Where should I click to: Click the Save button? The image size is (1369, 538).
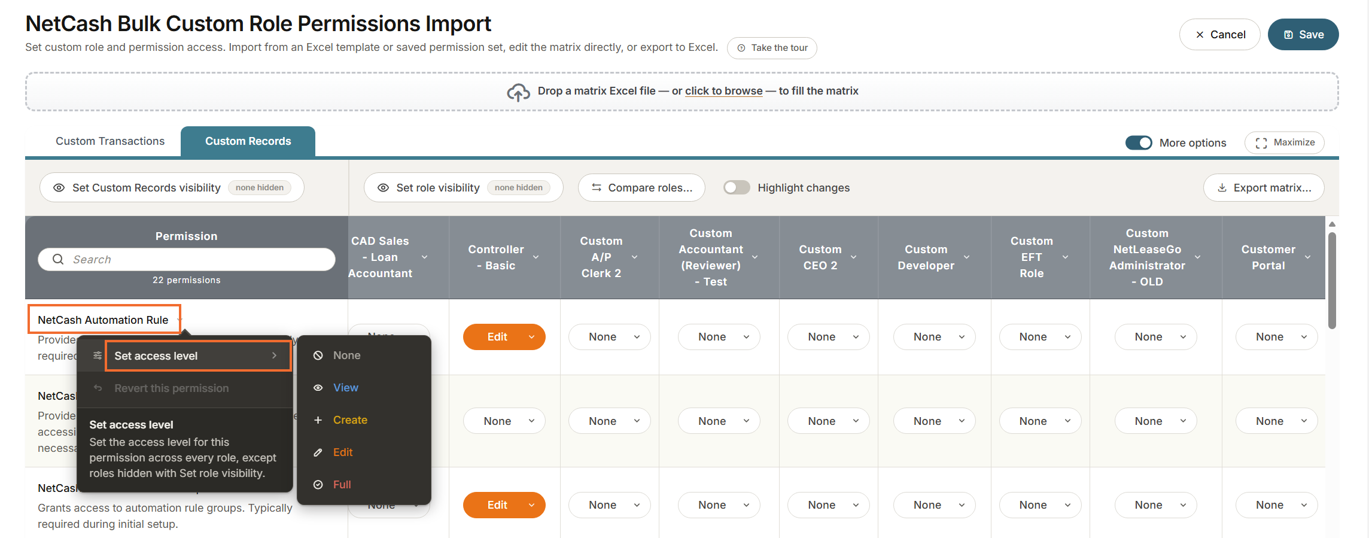click(1303, 35)
